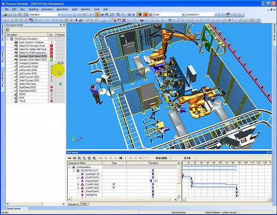Open the Navigation Tree side tab
277x215 pixels.
coord(3,33)
